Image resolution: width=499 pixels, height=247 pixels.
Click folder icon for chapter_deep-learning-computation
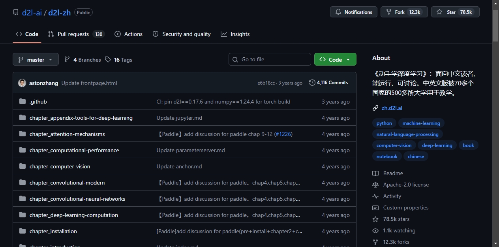tap(23, 215)
